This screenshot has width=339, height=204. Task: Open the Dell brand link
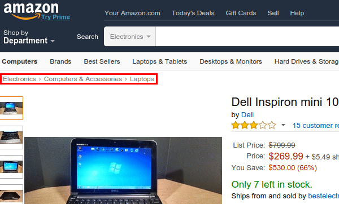click(x=247, y=115)
